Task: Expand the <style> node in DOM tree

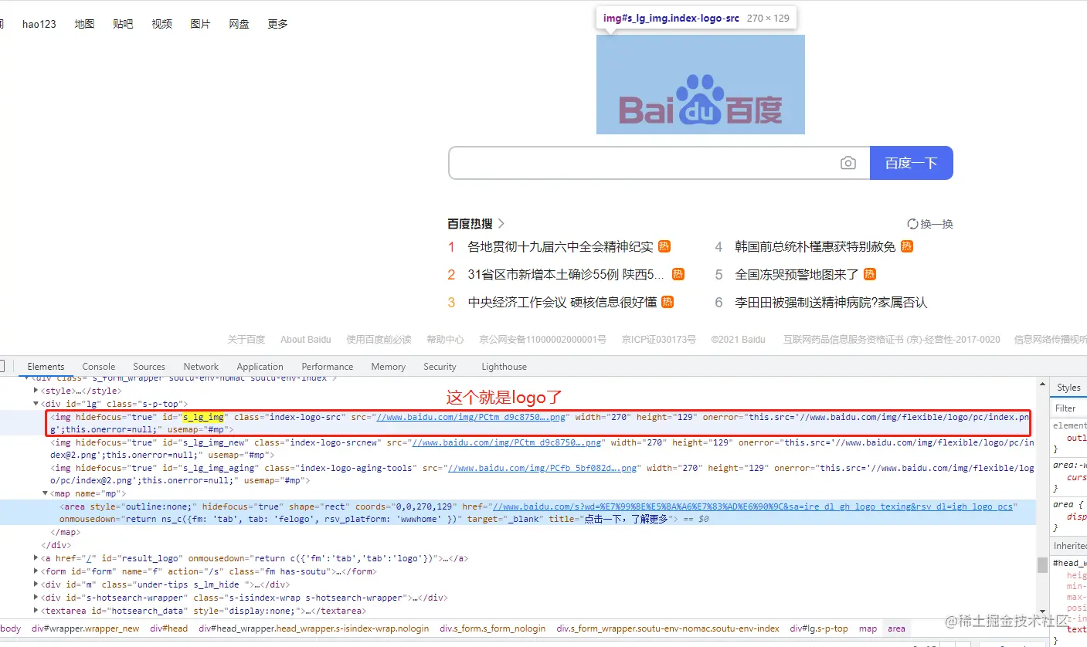Action: [x=36, y=391]
